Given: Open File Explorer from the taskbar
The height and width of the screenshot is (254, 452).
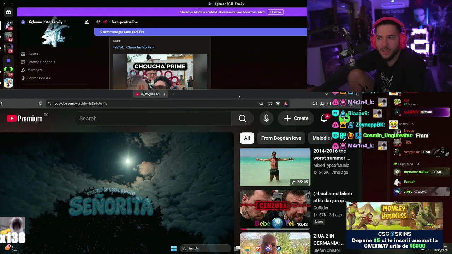Looking at the screenshot, I should (x=248, y=249).
